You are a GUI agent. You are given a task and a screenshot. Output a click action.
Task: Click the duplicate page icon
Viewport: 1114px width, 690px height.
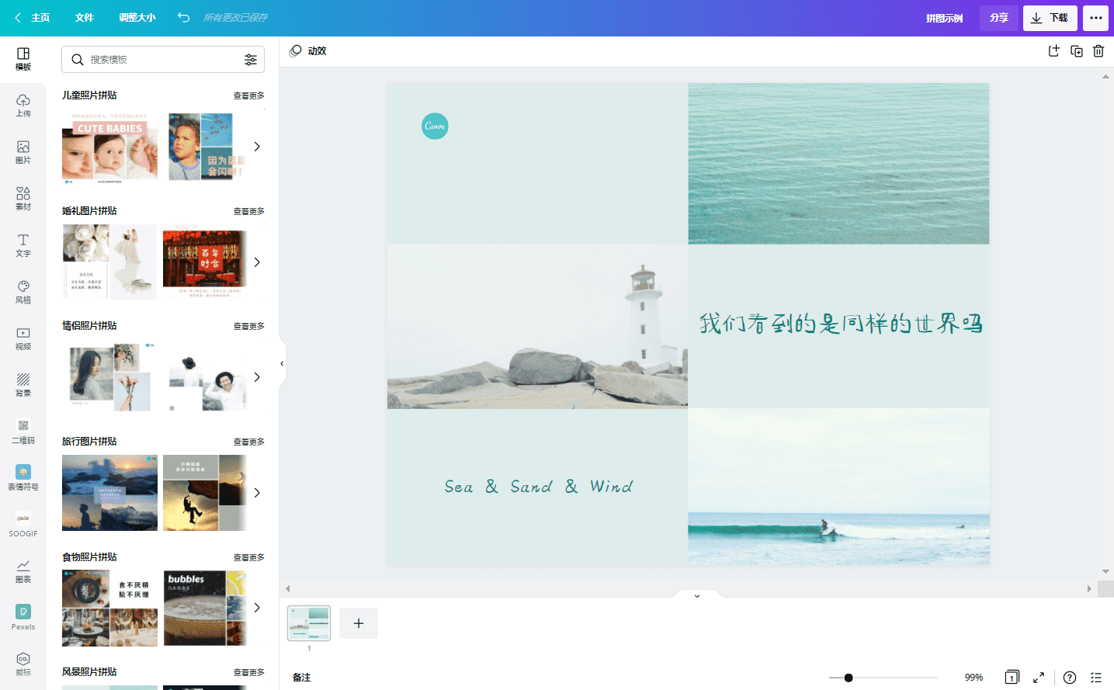[x=1077, y=51]
